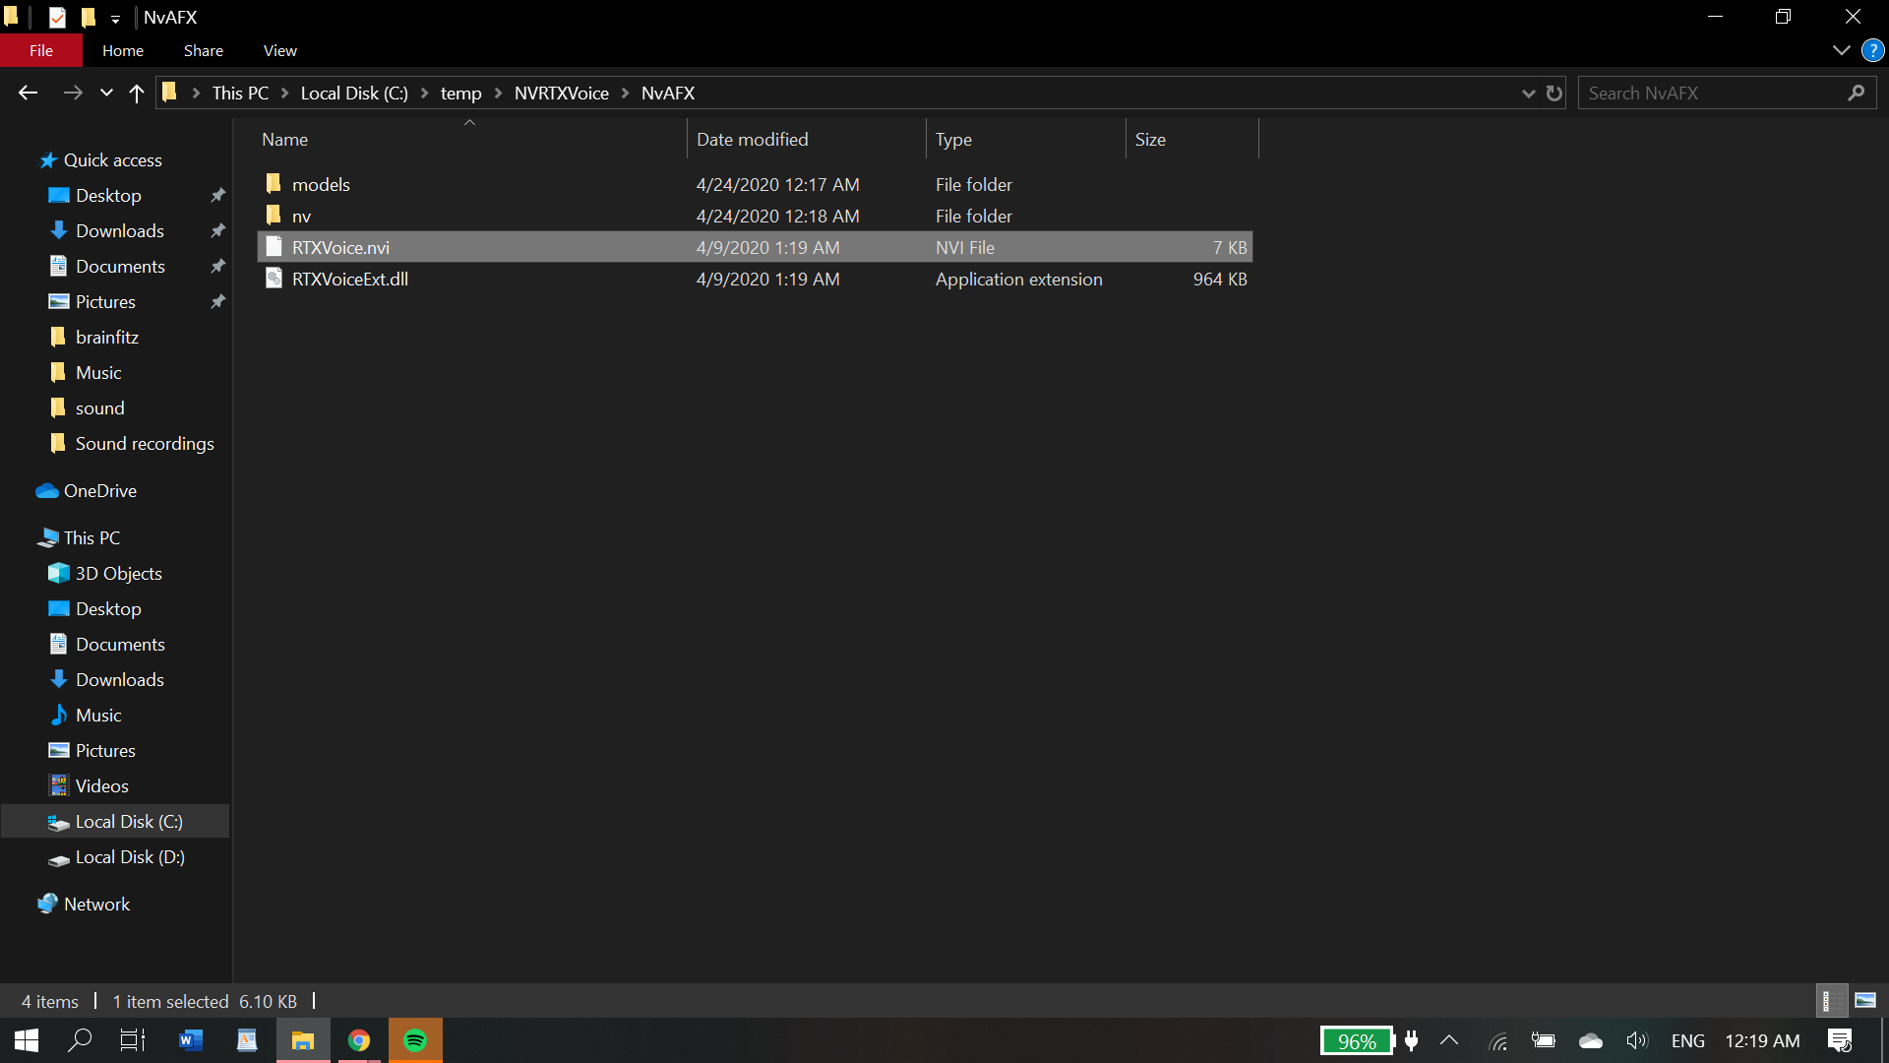Open Music under This PC
Image resolution: width=1889 pixels, height=1063 pixels.
tap(98, 715)
